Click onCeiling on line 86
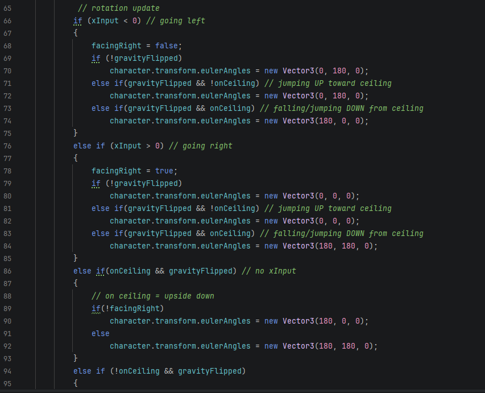 pos(130,271)
